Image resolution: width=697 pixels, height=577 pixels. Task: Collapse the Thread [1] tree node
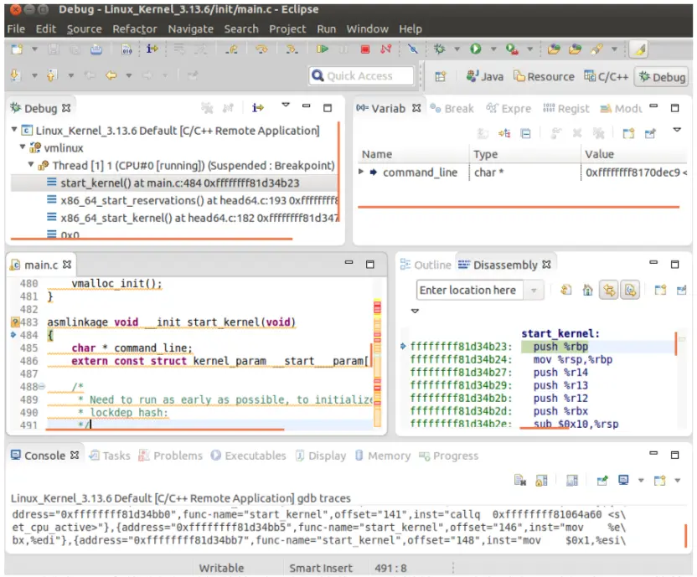point(31,164)
